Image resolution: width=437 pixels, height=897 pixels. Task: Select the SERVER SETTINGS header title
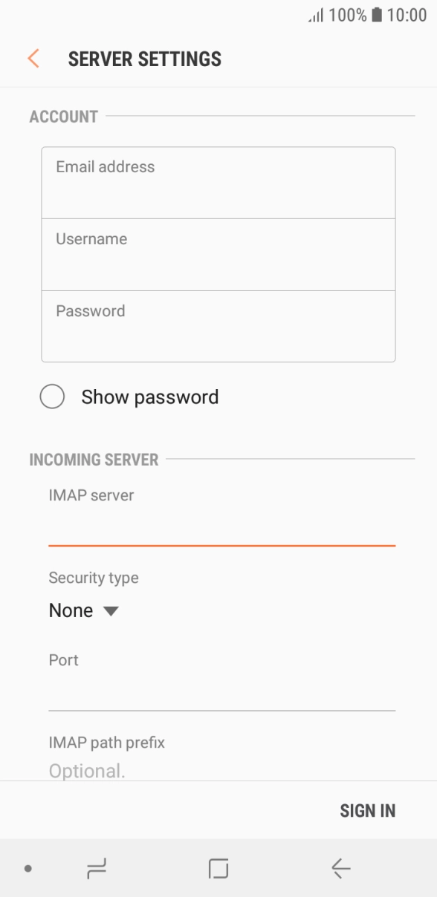tap(145, 58)
